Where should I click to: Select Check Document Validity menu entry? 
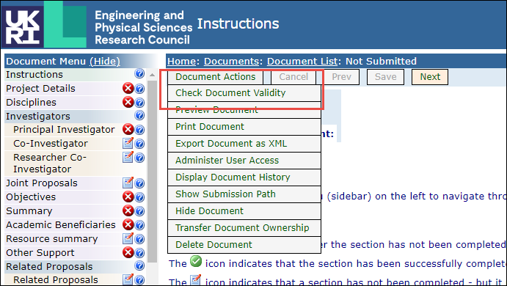pyautogui.click(x=244, y=93)
